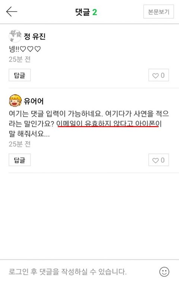Tap the red underlined 이메일이 유효하지 않다고 text
179x284 pixels.
click(x=95, y=124)
